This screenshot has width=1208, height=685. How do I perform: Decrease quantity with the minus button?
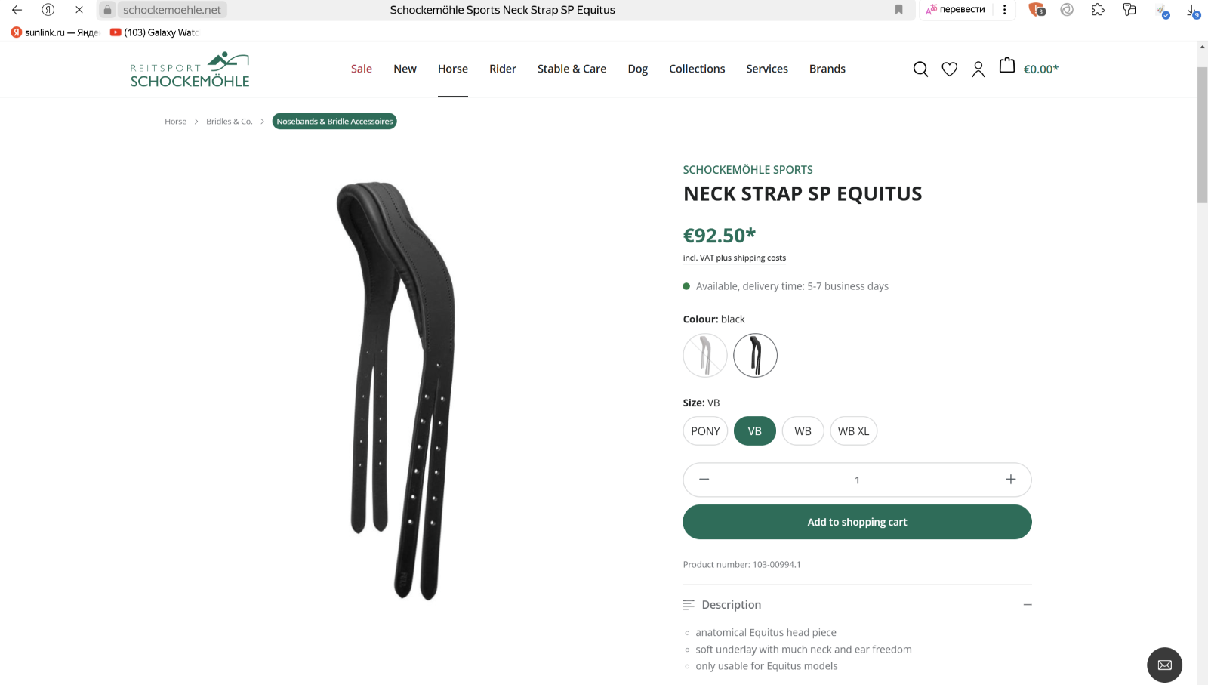pos(704,480)
